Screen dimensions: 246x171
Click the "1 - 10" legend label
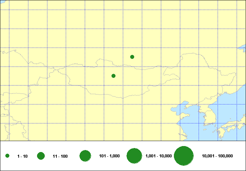(x=22, y=156)
